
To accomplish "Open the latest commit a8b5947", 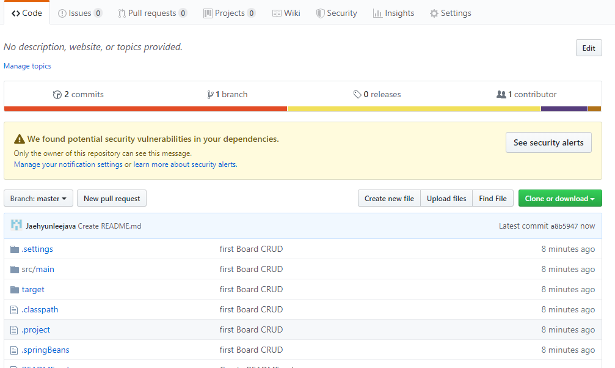I will click(x=564, y=226).
